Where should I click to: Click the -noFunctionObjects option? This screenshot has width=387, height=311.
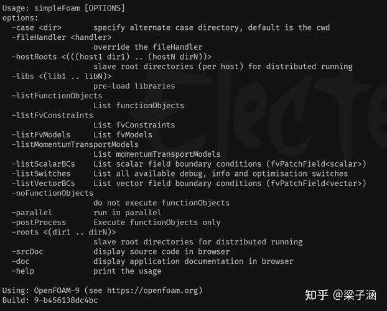[52, 193]
